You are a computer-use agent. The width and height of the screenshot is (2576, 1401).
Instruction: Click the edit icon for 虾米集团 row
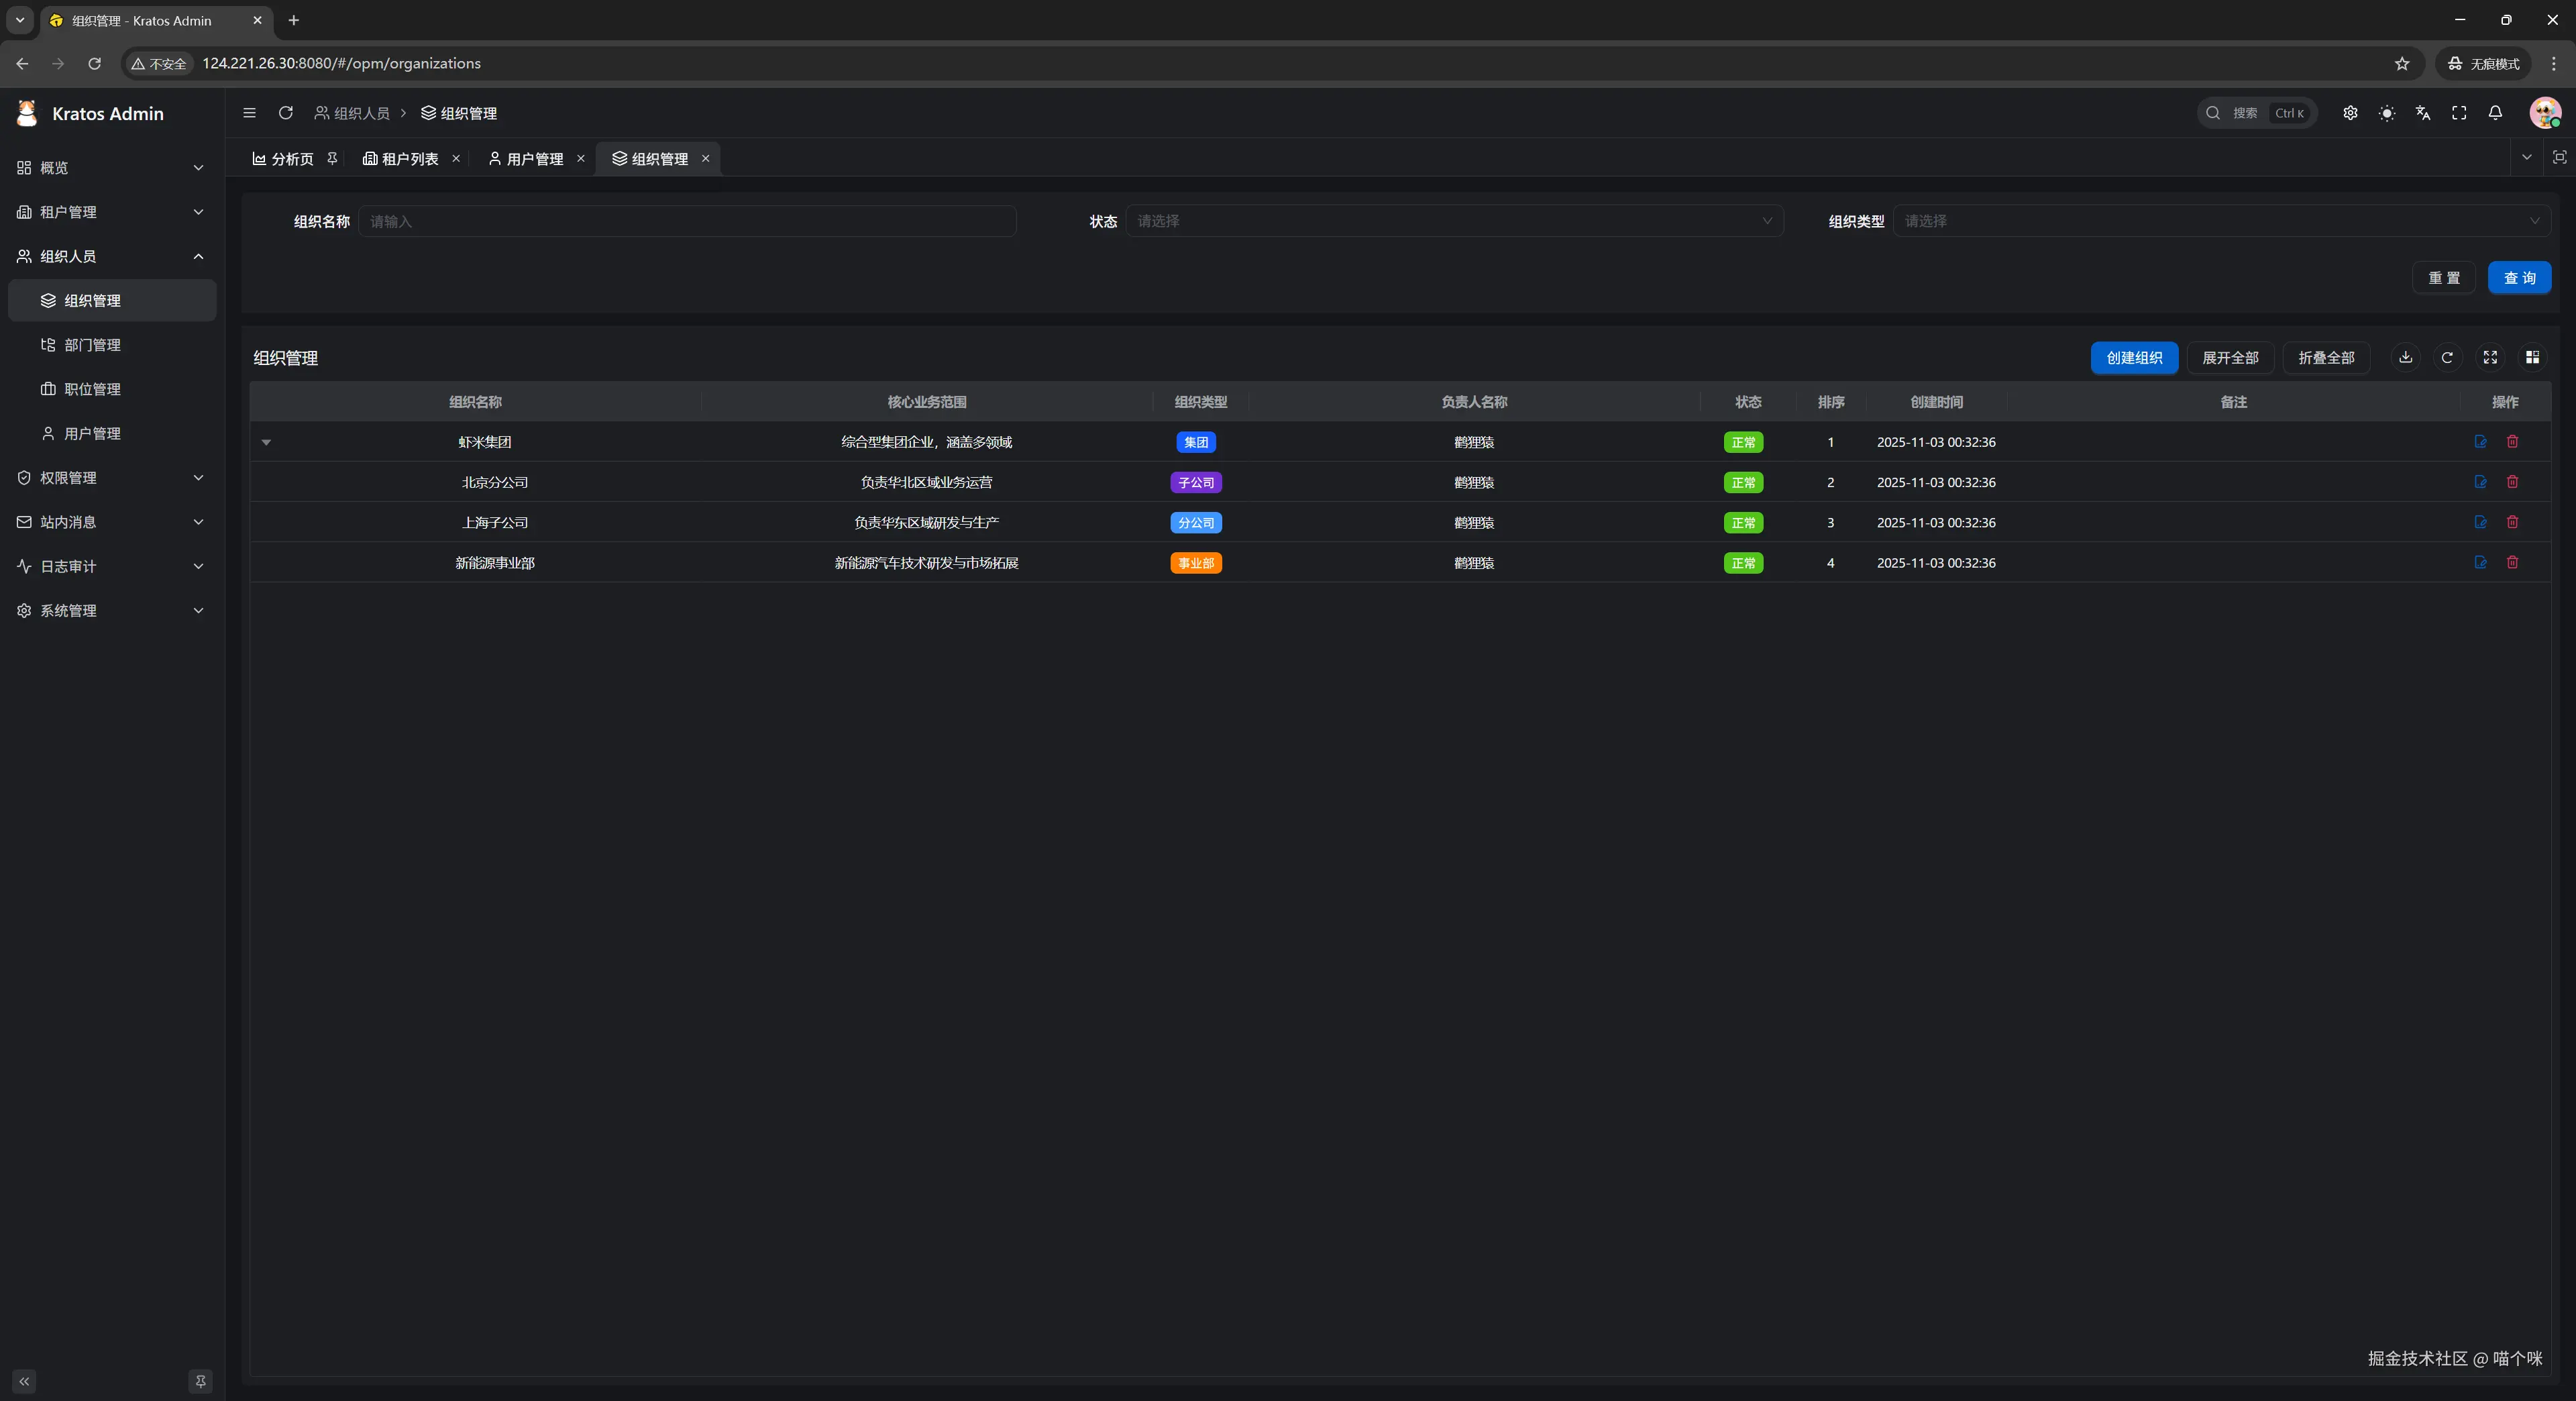2480,441
